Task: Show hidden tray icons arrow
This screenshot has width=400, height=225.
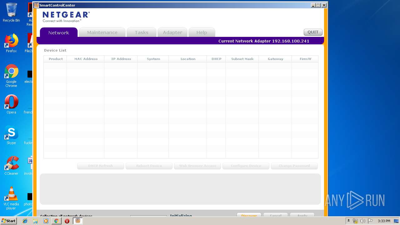Action: [348, 221]
